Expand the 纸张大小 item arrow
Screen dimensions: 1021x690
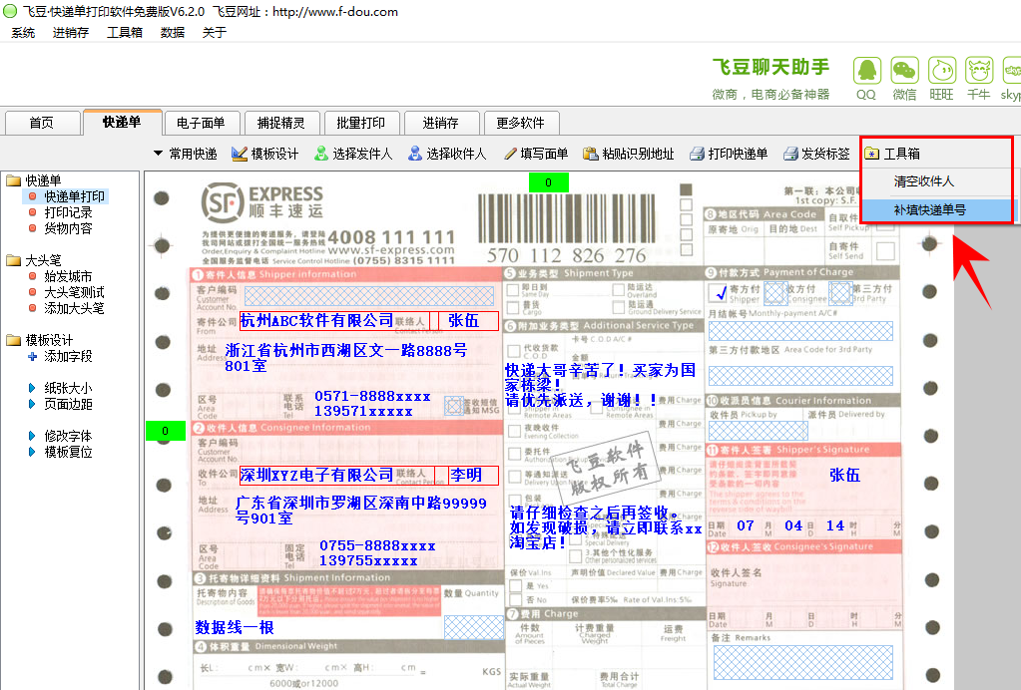tap(32, 388)
